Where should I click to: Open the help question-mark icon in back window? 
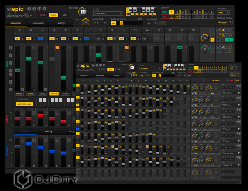tap(29, 8)
